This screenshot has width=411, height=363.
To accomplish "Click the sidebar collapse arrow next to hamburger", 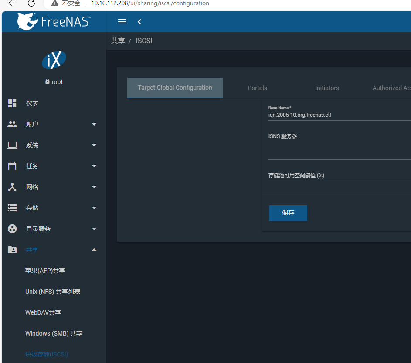I will click(139, 21).
